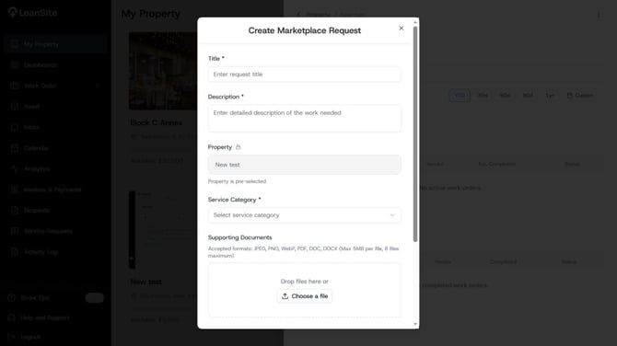617x346 pixels.
Task: Click Logout in the sidebar
Action: tap(30, 337)
